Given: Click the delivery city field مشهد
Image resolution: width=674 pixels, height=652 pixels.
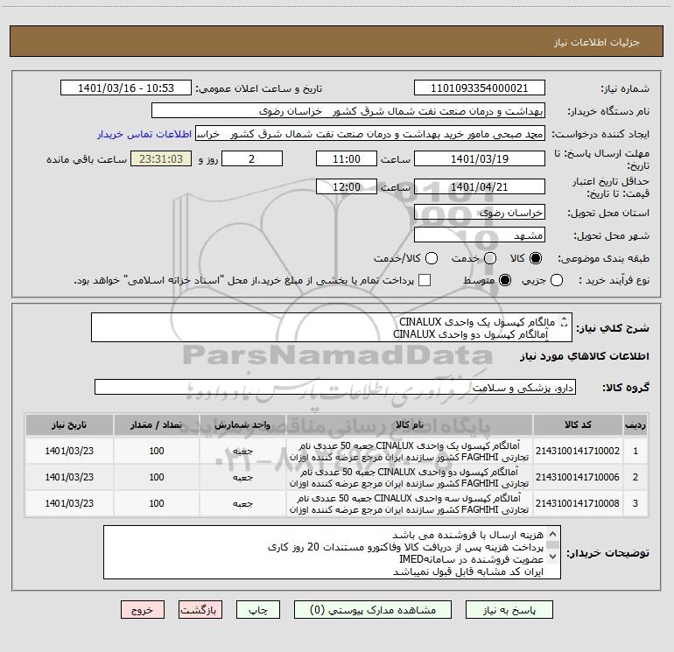Looking at the screenshot, I should click(x=480, y=235).
